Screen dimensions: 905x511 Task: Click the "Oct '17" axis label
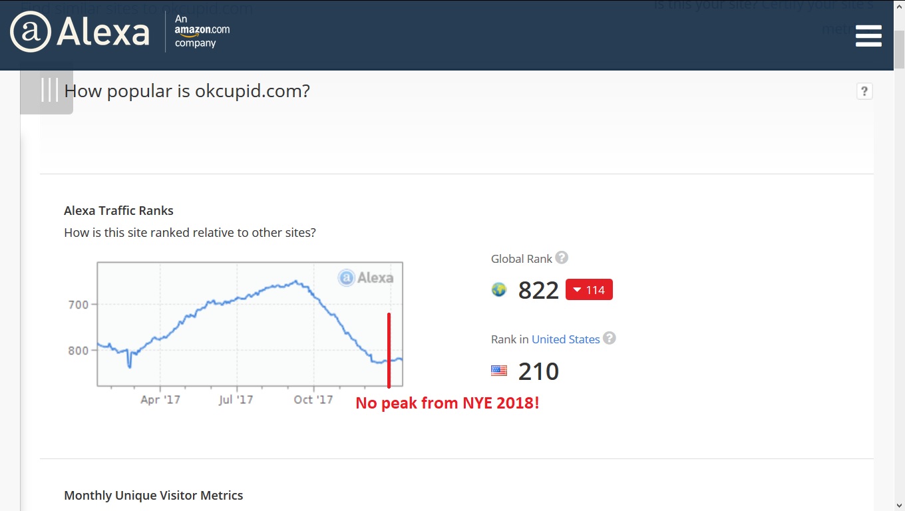pos(313,399)
